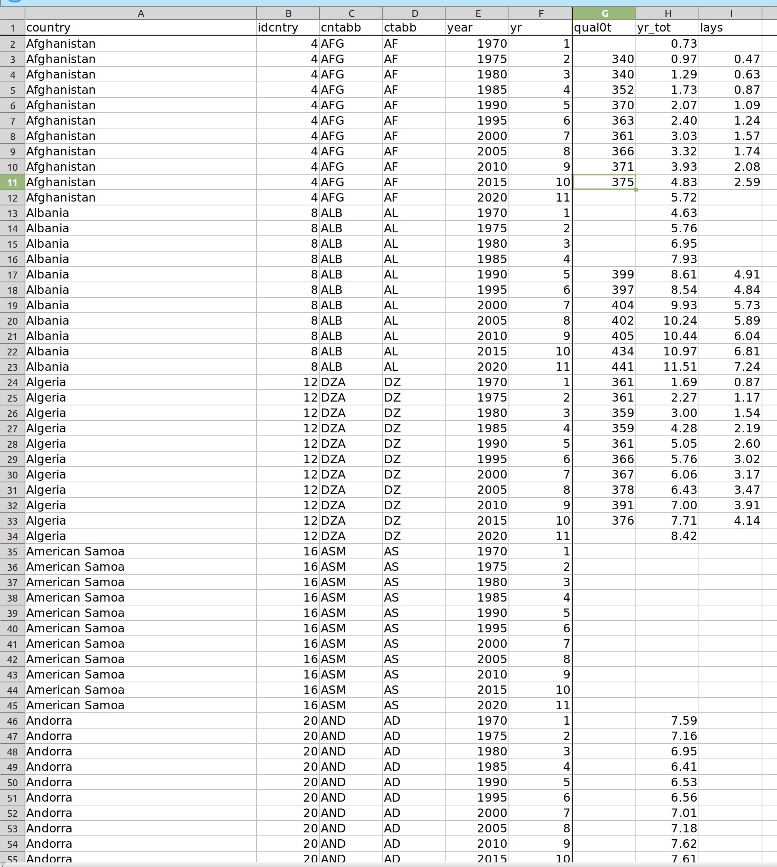Select cell 10.24 in row 20

pyautogui.click(x=667, y=321)
